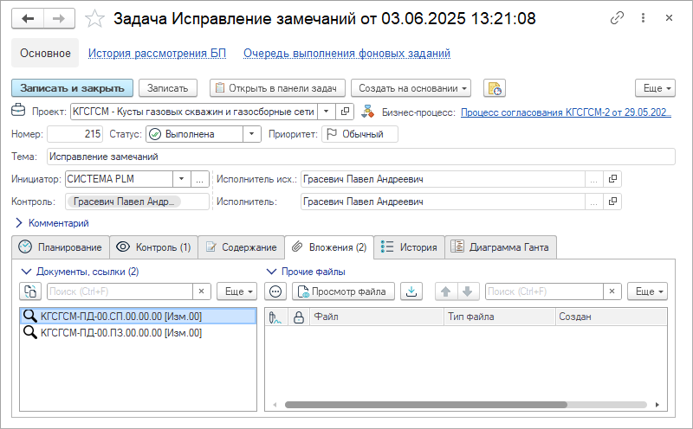Click the download file icon in Прочие файлы
The image size is (693, 429).
pyautogui.click(x=412, y=291)
